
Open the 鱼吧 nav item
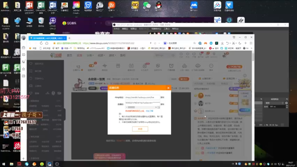(x=123, y=55)
